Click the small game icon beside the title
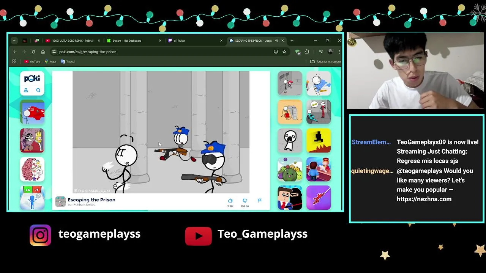 [x=60, y=202]
